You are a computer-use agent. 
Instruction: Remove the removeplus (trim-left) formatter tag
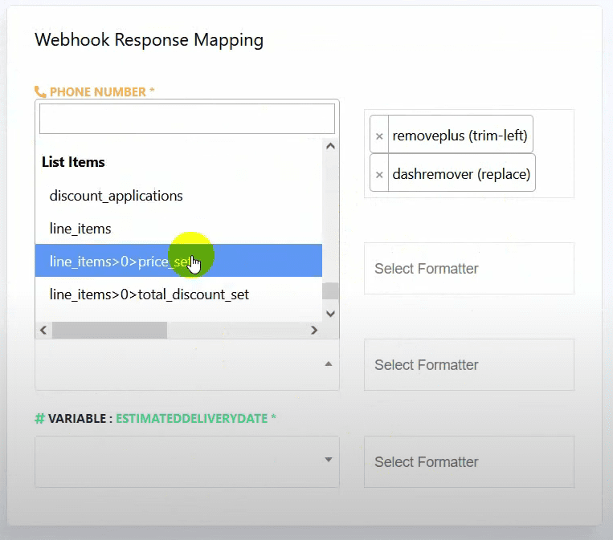click(x=379, y=136)
